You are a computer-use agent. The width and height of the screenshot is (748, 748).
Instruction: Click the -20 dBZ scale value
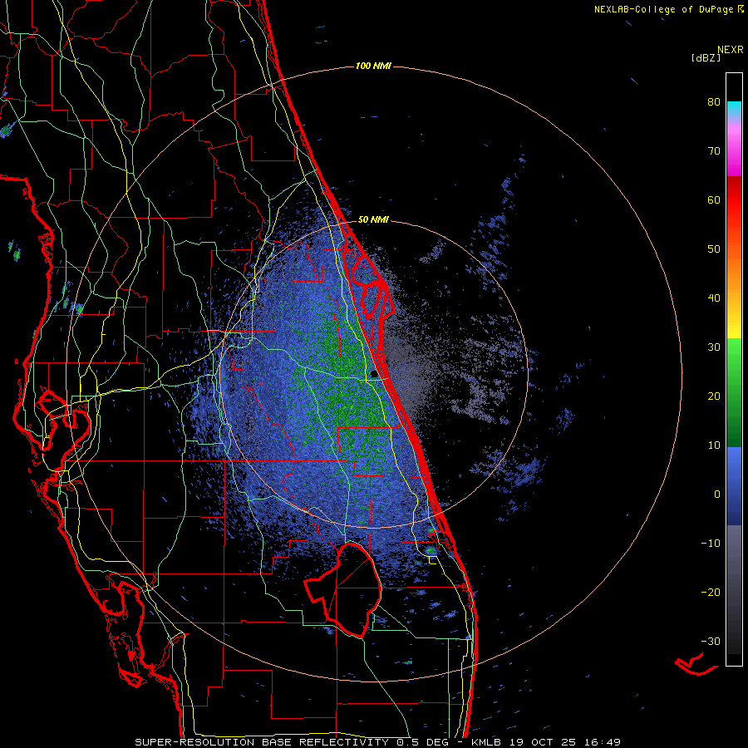tap(711, 593)
